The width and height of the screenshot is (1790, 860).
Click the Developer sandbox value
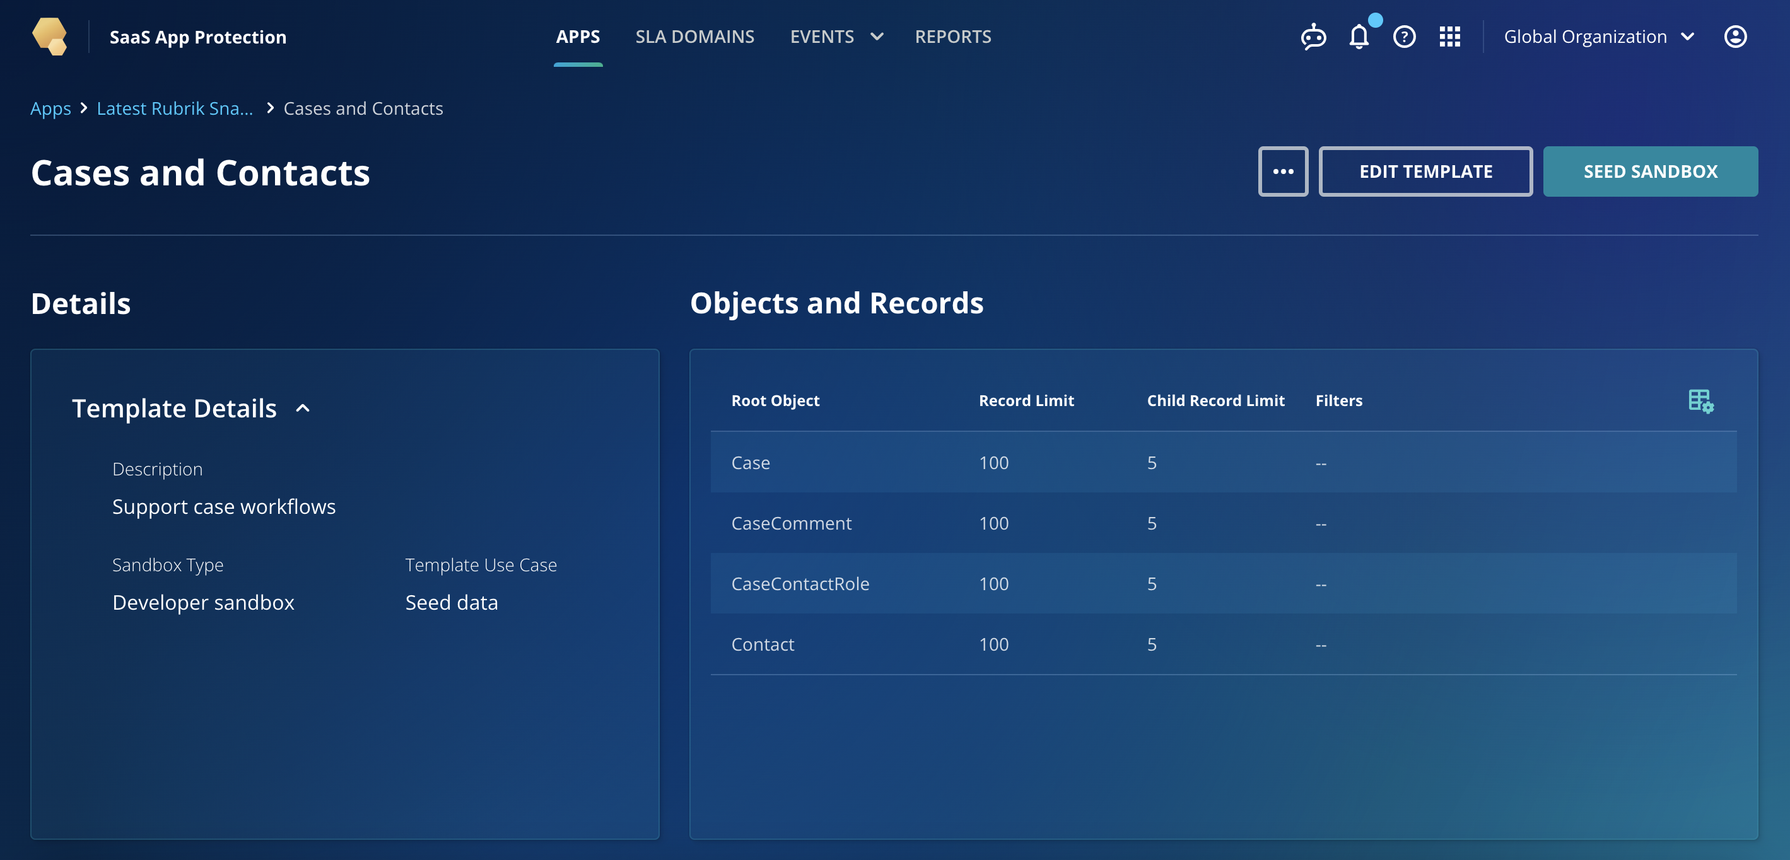204,602
